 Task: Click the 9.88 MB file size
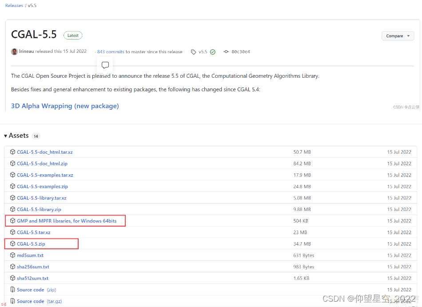(x=302, y=209)
